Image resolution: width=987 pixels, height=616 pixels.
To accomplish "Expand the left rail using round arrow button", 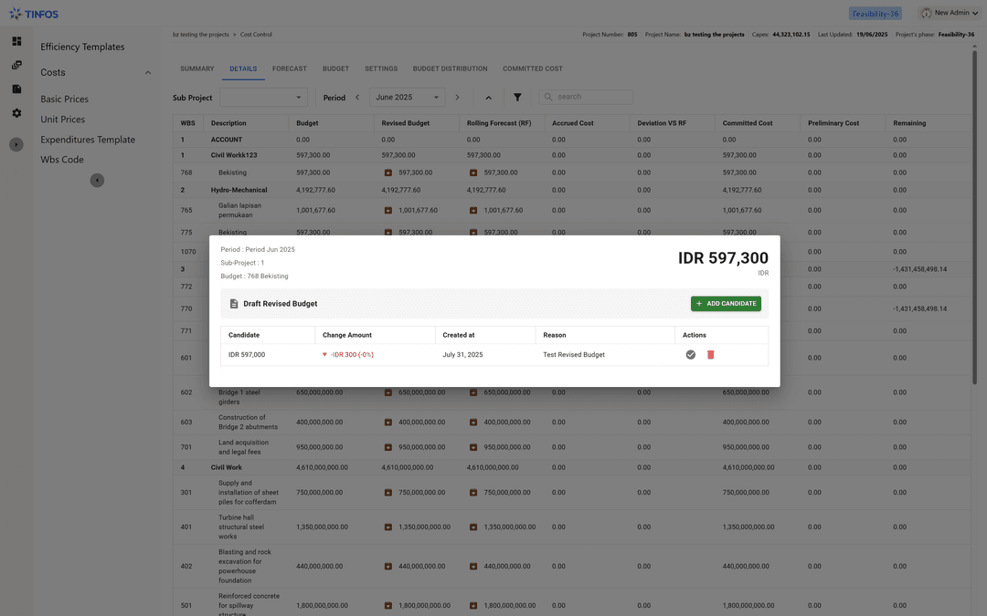I will tap(16, 144).
